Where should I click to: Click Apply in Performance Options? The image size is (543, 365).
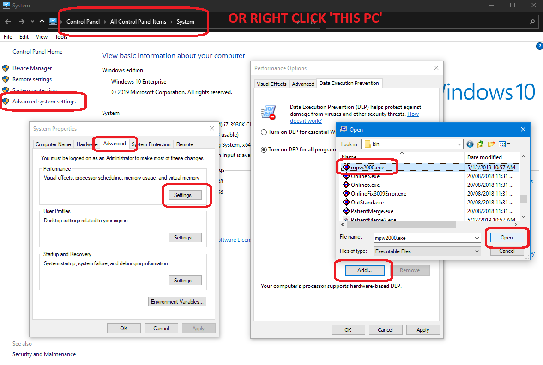click(x=423, y=330)
